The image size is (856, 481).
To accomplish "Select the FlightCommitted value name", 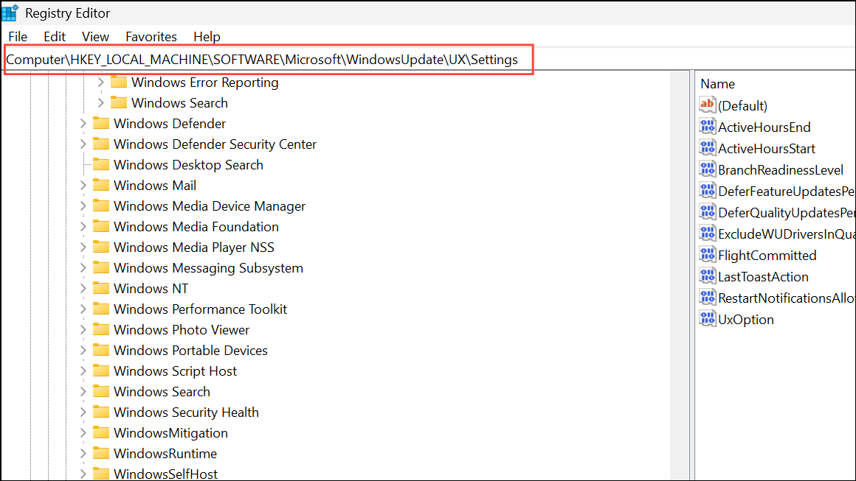I will tap(767, 256).
